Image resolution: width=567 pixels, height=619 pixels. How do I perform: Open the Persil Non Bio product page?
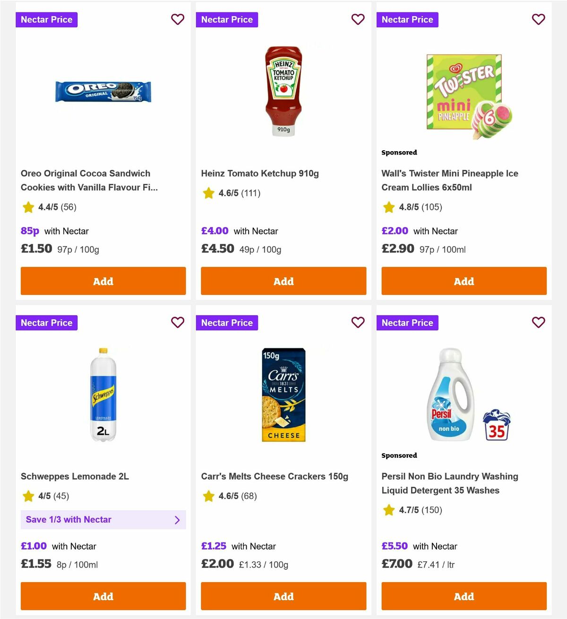tap(449, 483)
